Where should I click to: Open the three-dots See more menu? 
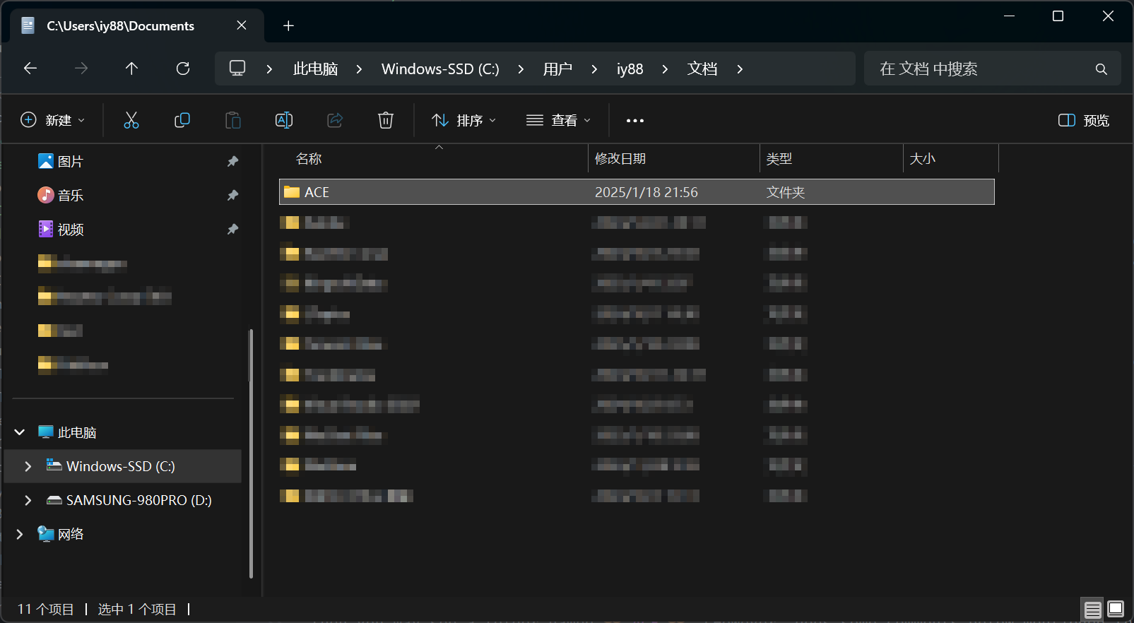pyautogui.click(x=634, y=121)
